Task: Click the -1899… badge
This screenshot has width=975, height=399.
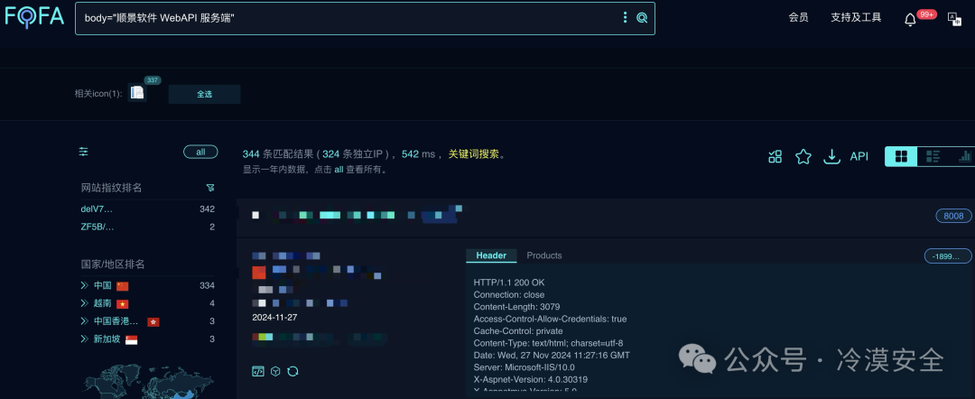Action: (947, 256)
